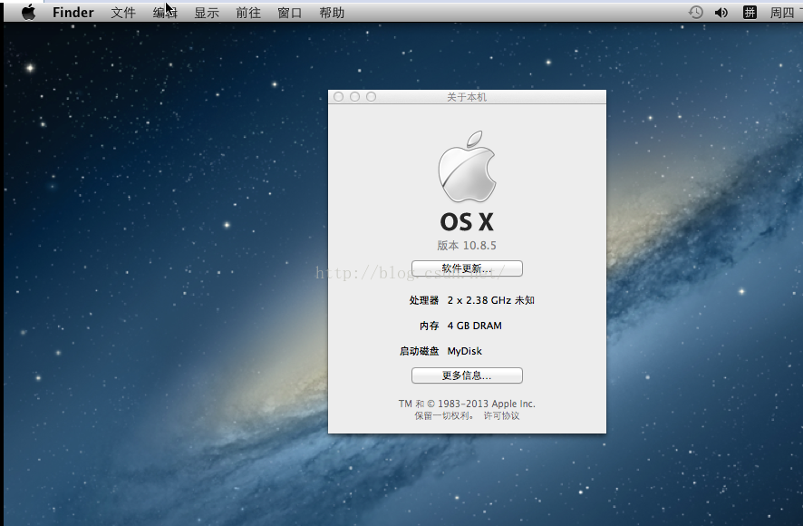
Task: Click the memory value 4 GB DRAM
Action: coord(475,326)
